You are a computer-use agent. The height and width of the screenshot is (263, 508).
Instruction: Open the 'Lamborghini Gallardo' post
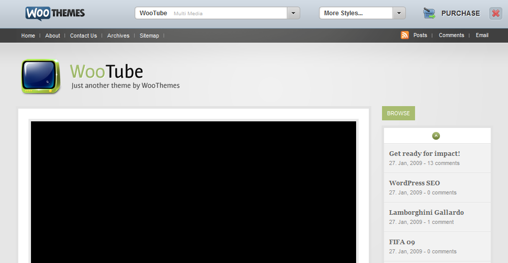(x=426, y=212)
